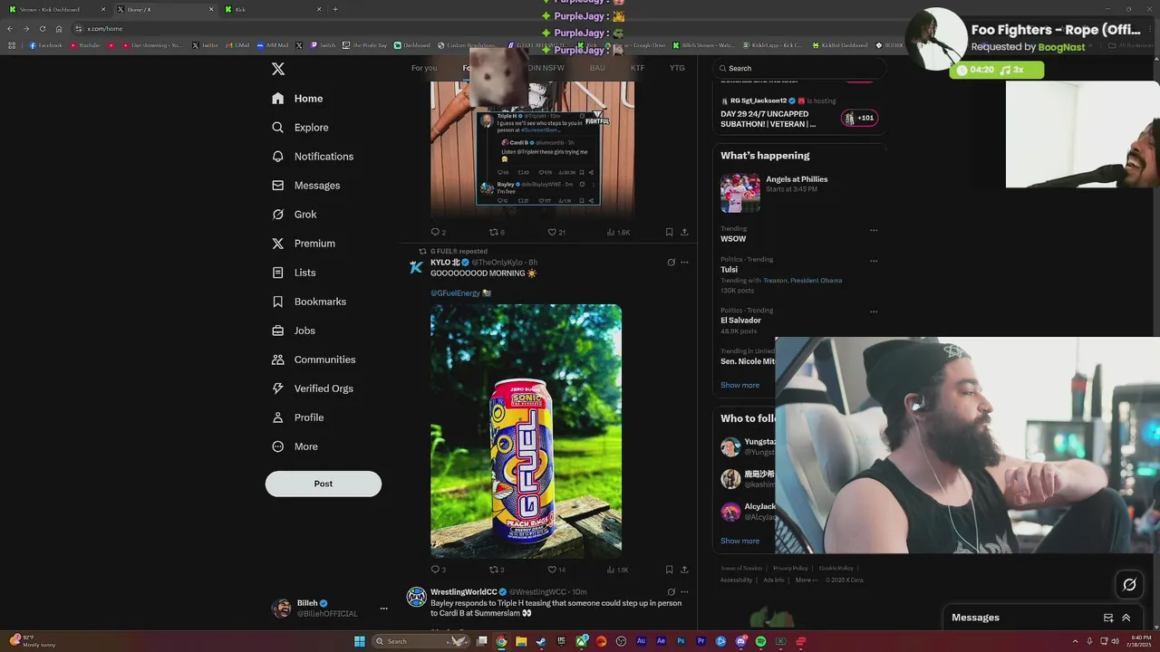Open Grok action on WrestlingWorldCC post

click(x=671, y=592)
